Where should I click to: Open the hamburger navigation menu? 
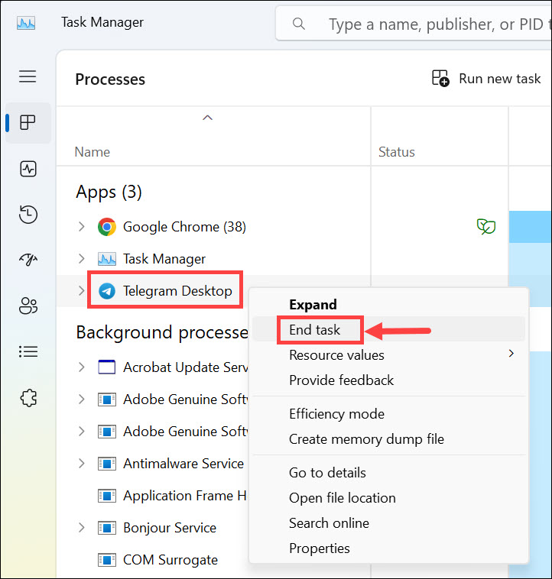(x=28, y=76)
